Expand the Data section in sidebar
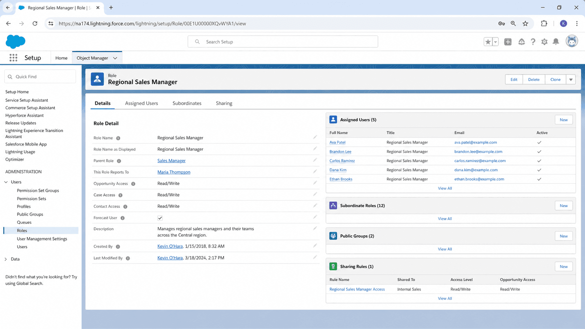This screenshot has height=329, width=585. tap(6, 259)
